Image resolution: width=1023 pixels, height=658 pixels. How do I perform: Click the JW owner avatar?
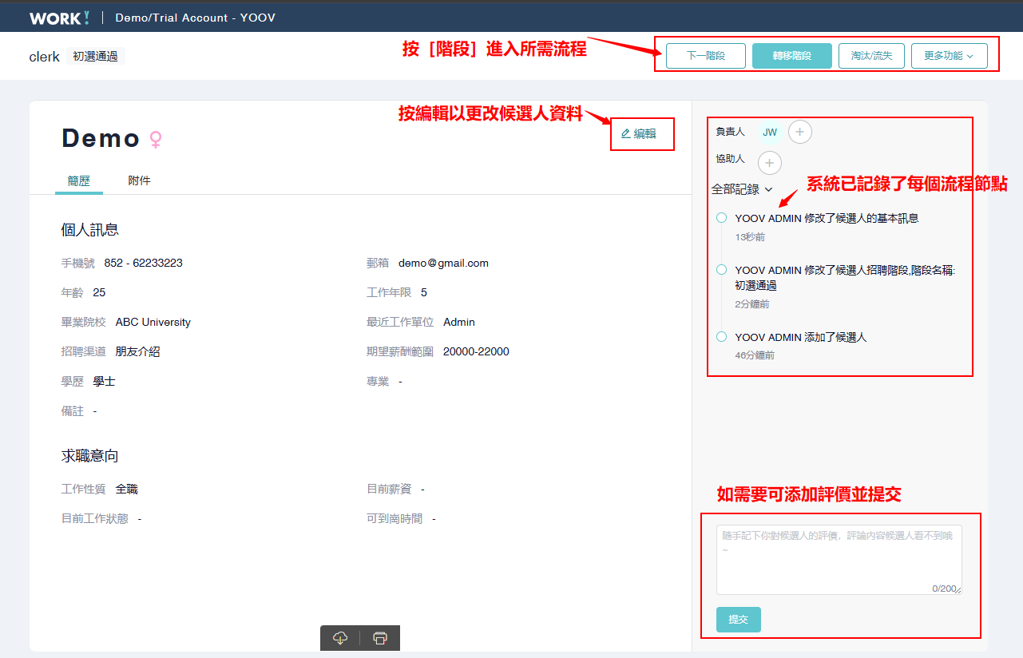point(769,132)
